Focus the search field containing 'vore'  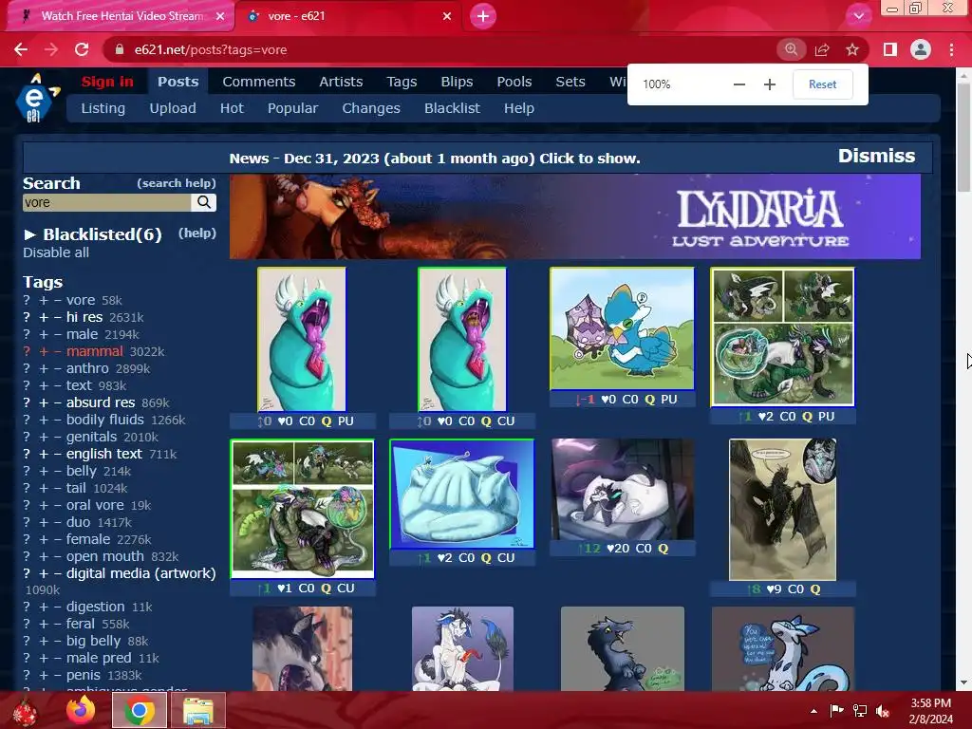click(x=106, y=202)
